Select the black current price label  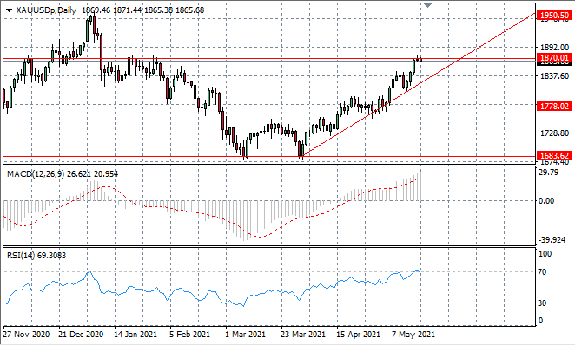(554, 63)
